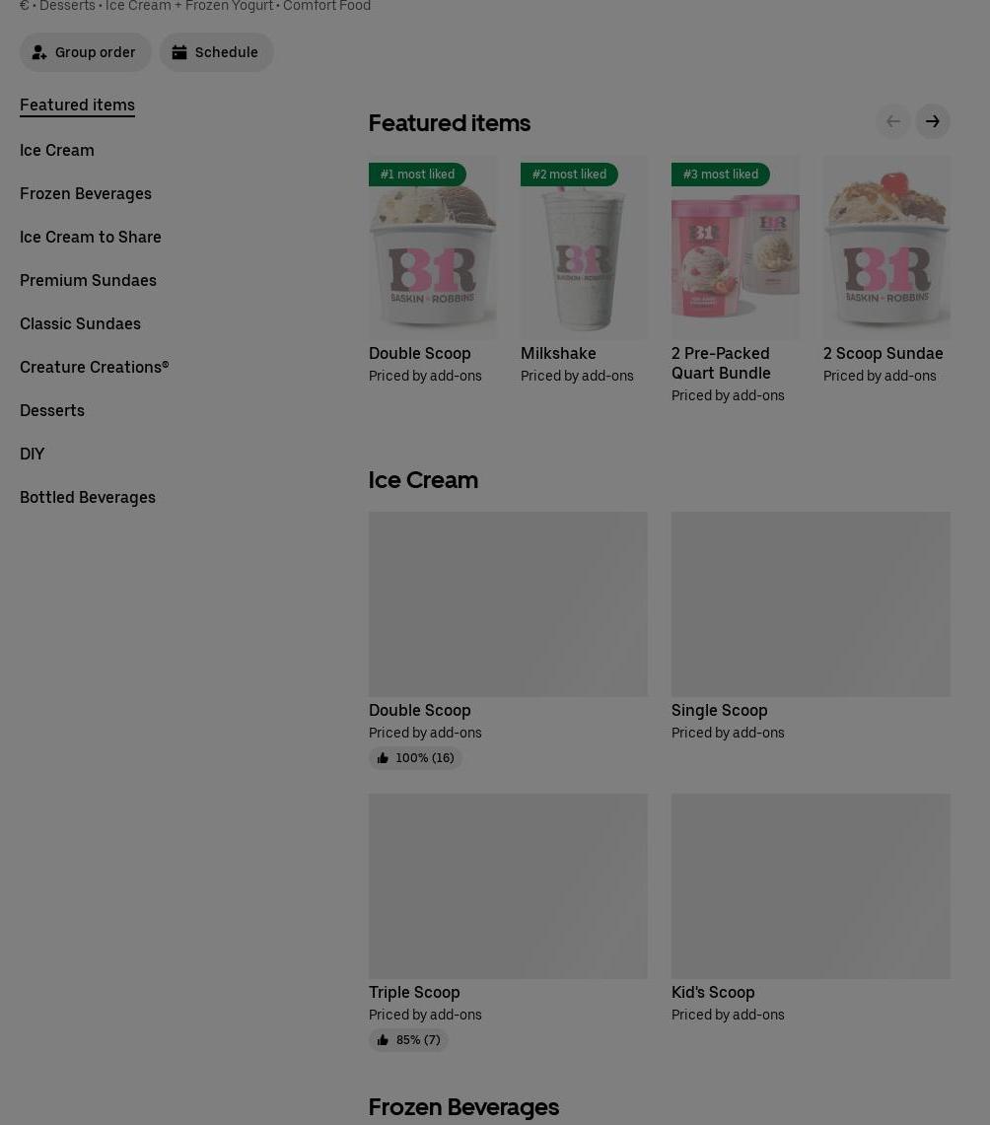Open the #2 most liked Milkshake image
This screenshot has width=990, height=1125.
(x=584, y=246)
